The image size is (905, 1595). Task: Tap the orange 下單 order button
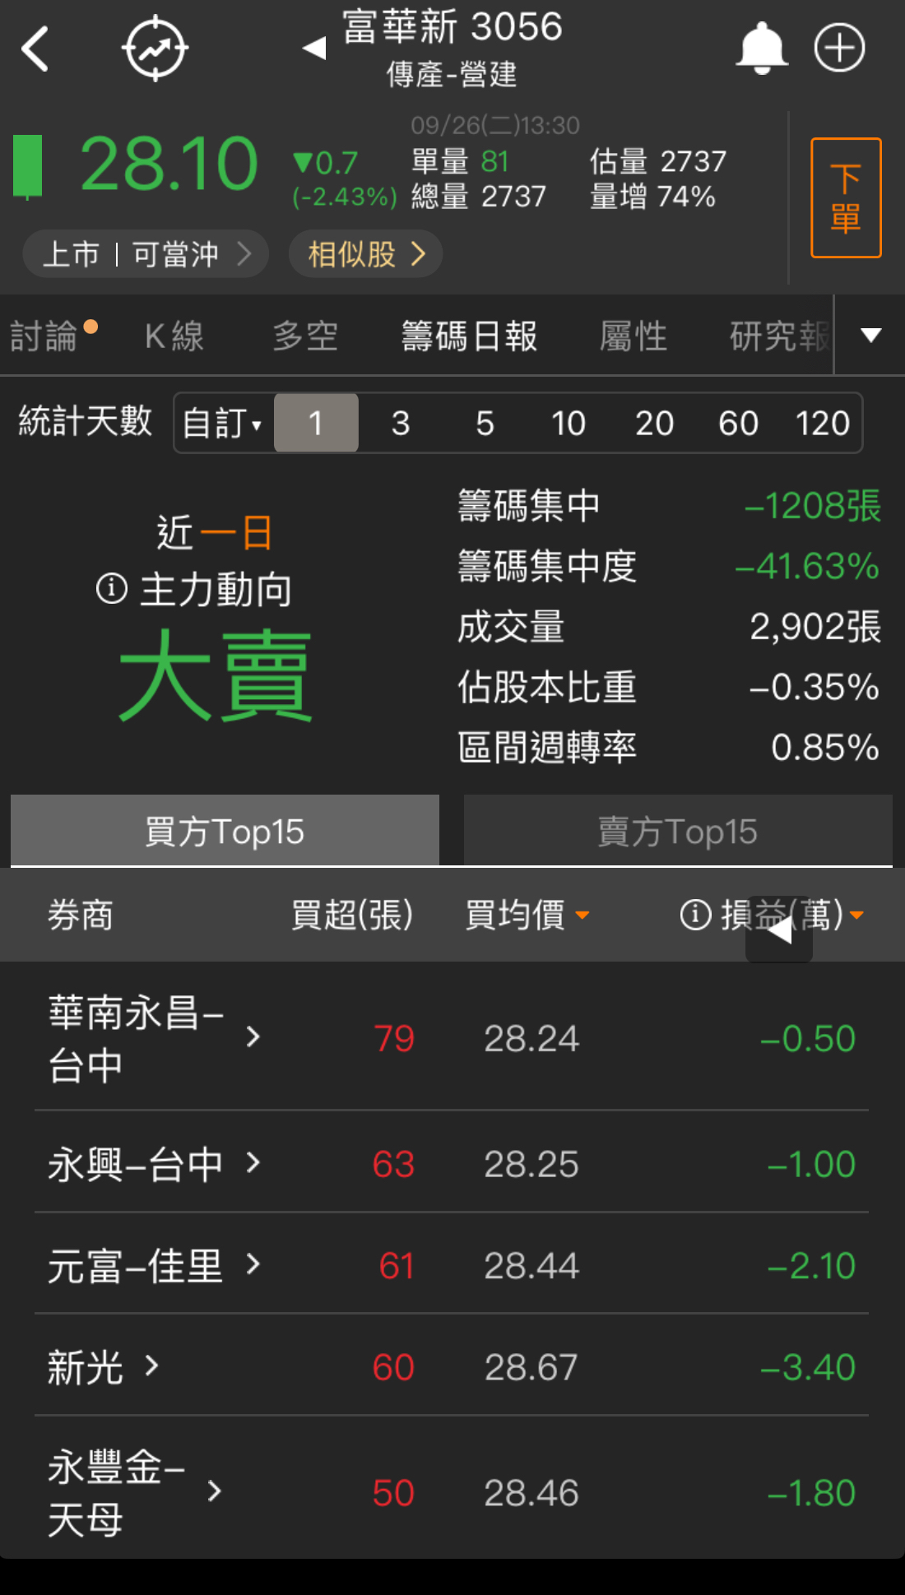tap(846, 197)
